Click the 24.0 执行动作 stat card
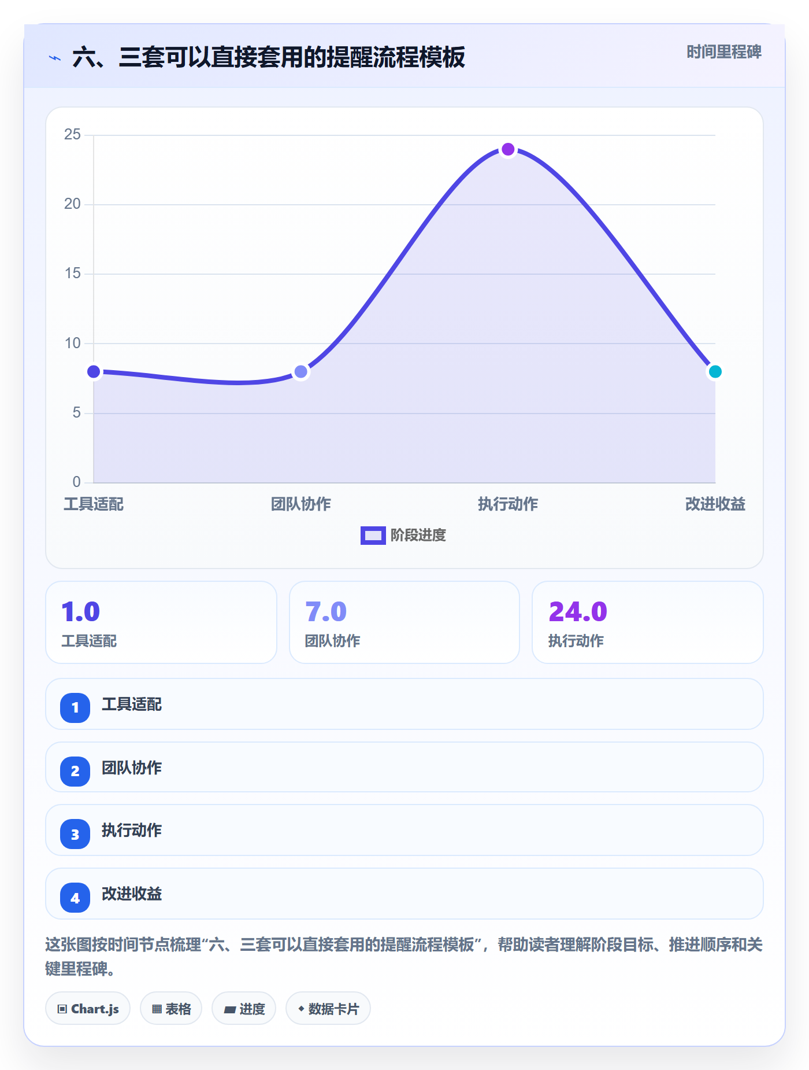809x1070 pixels. coord(648,622)
